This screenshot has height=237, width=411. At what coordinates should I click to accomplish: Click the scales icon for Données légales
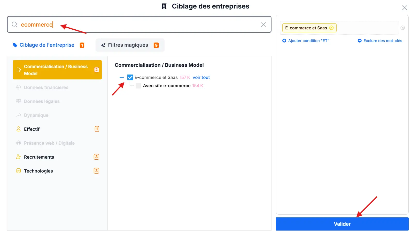19,101
